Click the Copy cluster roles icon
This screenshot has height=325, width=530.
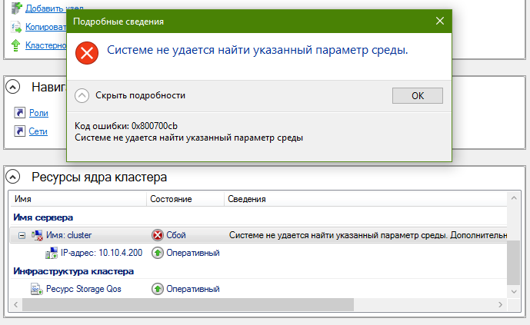[x=16, y=27]
